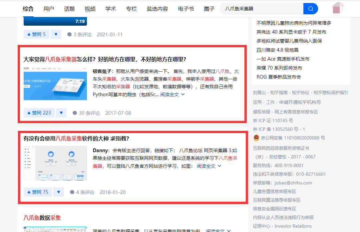Click the Investor Relations footer link
The height and width of the screenshot is (232, 360).
(293, 226)
